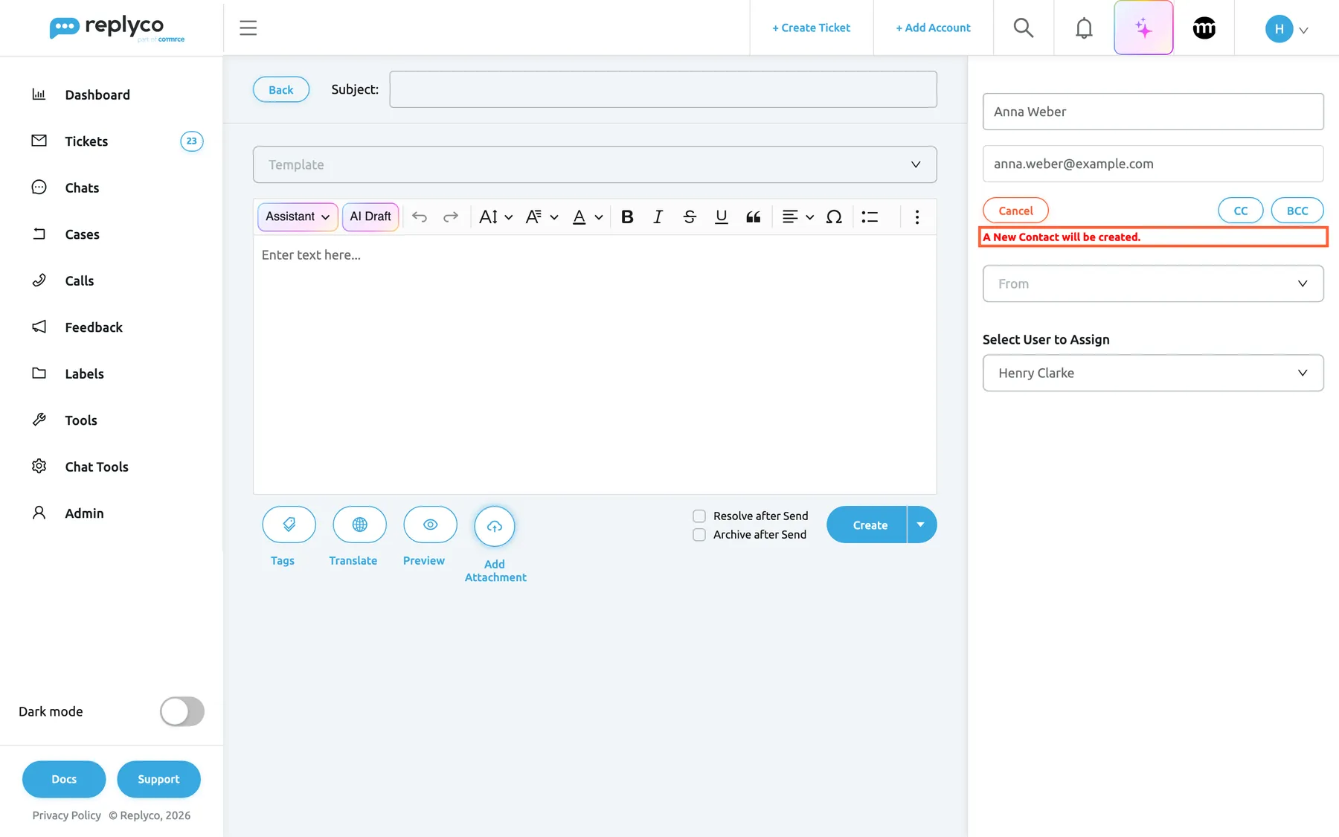1339x837 pixels.
Task: Insert a blockquote with the quote icon
Action: [753, 217]
